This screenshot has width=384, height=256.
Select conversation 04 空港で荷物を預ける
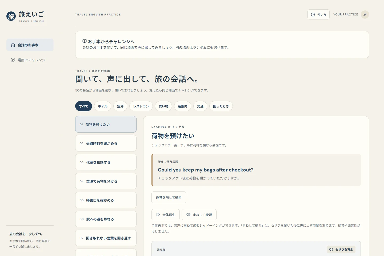106,181
